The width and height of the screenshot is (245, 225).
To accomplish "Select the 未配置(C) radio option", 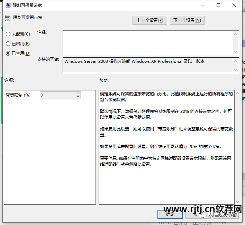I will 18,34.
